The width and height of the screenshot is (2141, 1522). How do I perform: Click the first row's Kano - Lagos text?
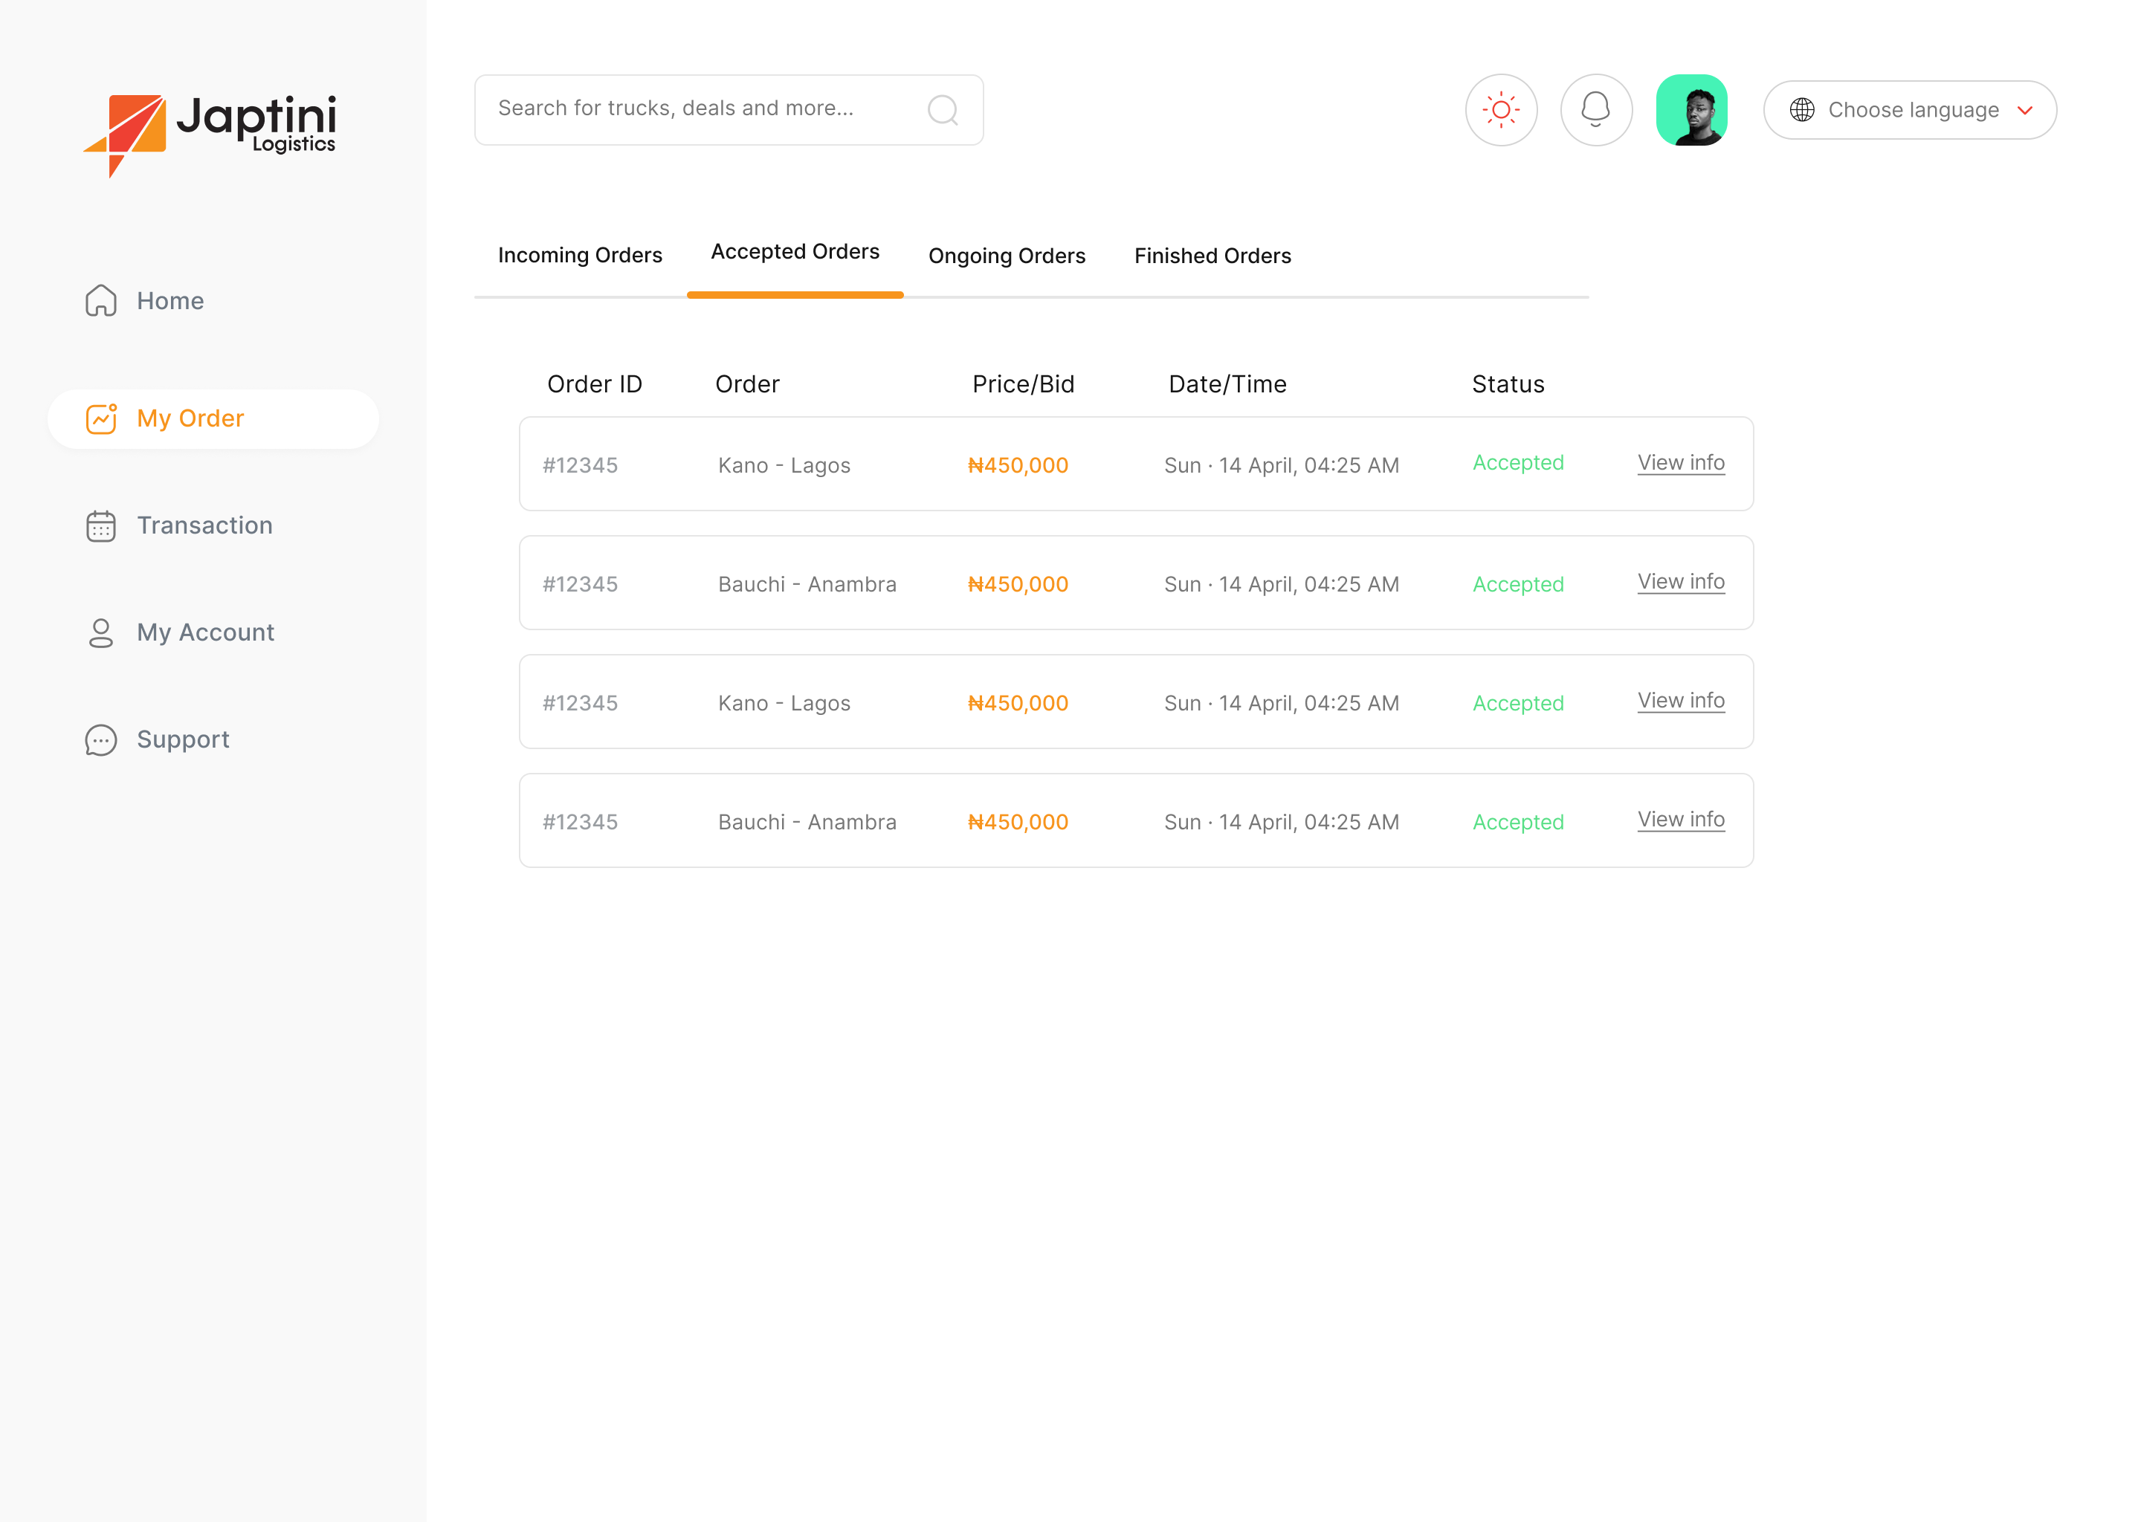click(784, 466)
